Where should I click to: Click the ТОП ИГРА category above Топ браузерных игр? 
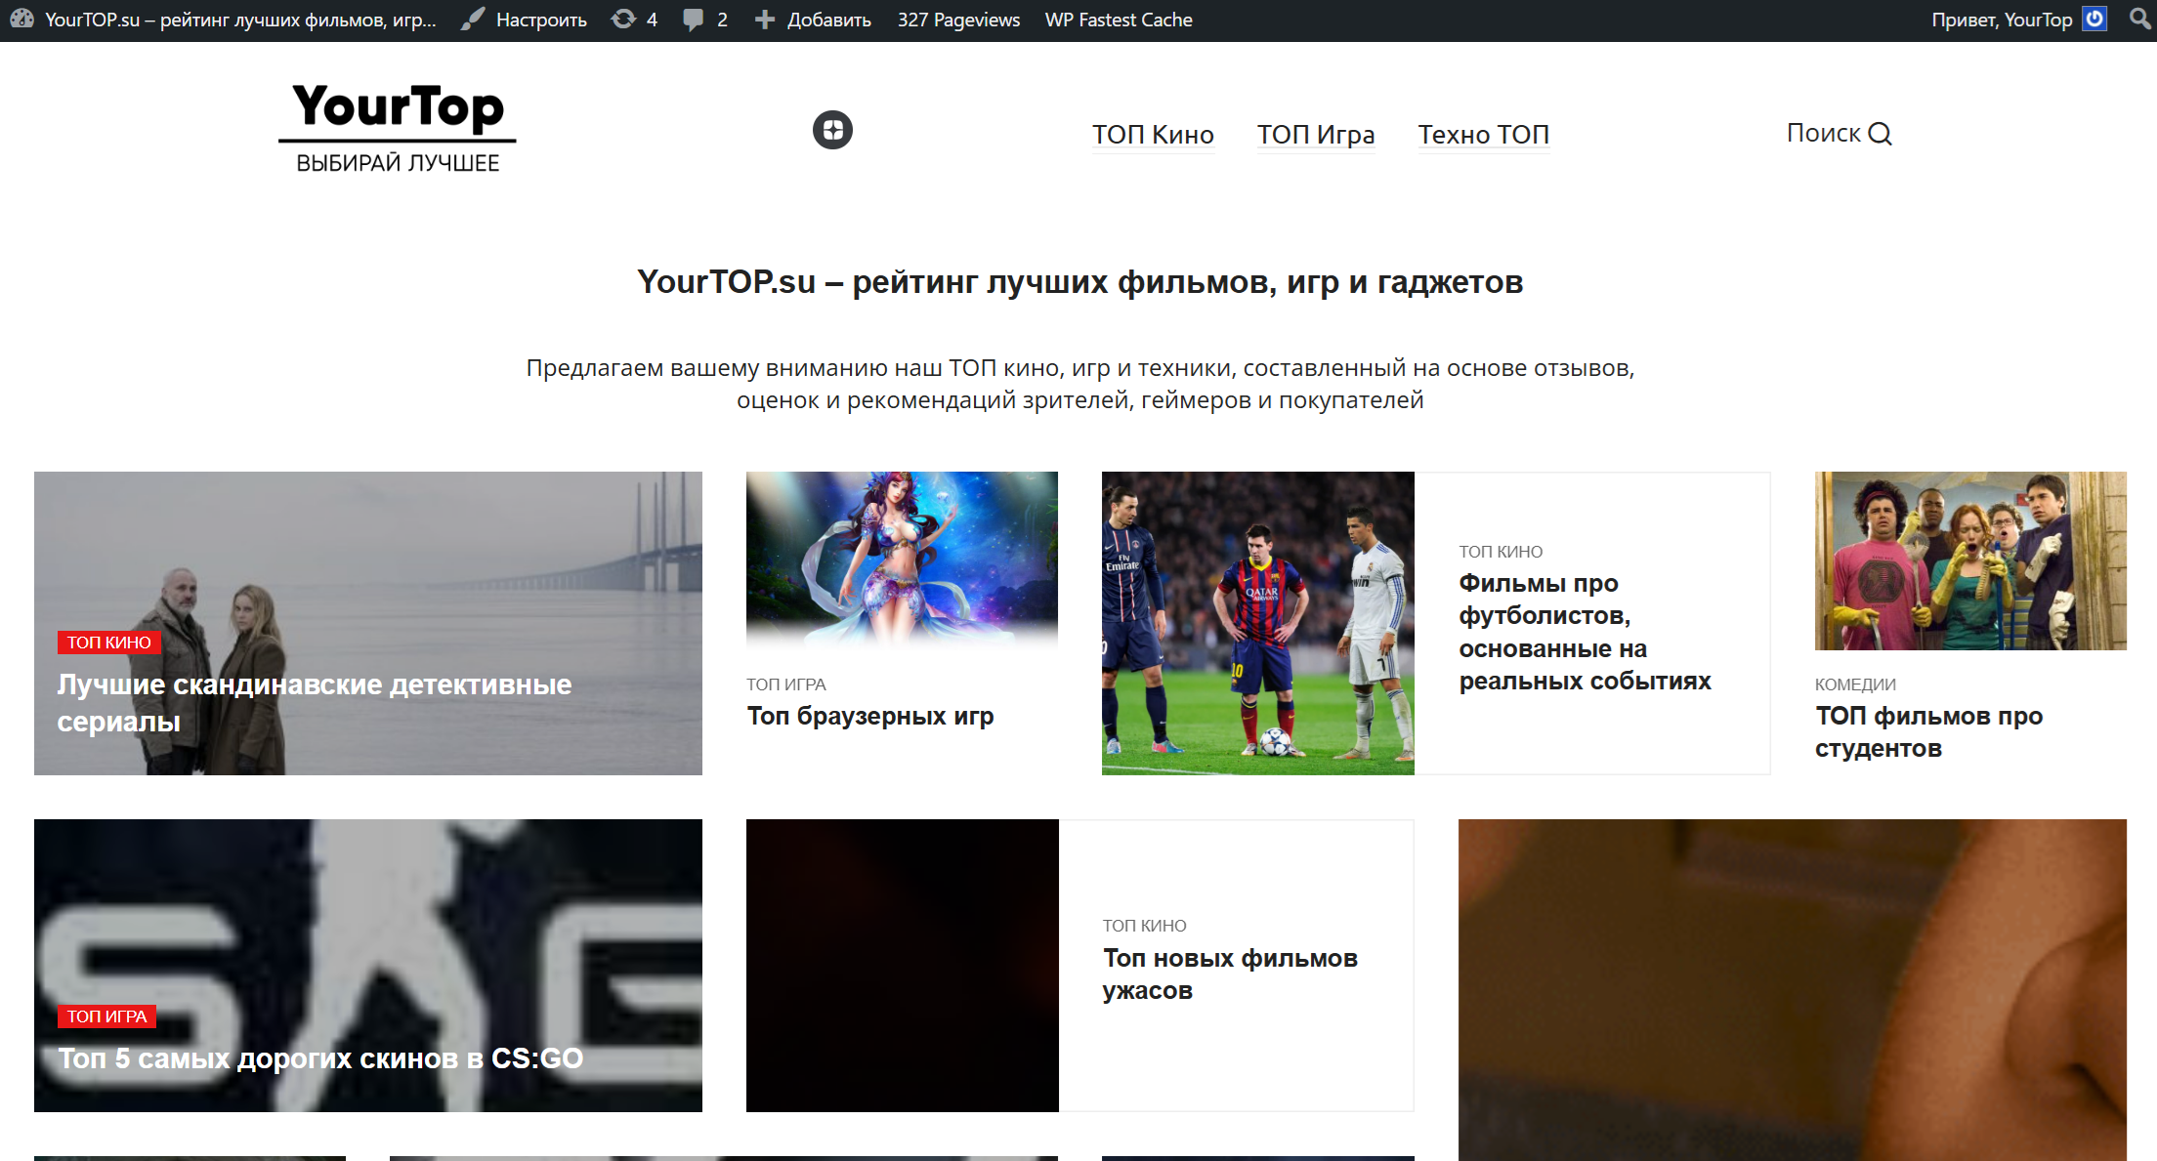pyautogui.click(x=786, y=684)
